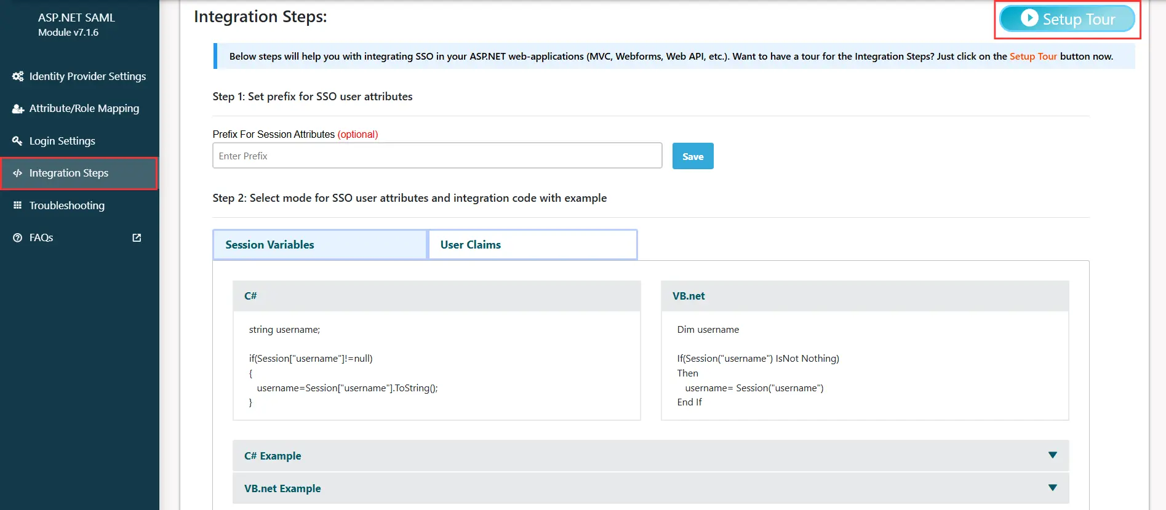
Task: Switch to the User Claims tab
Action: 532,245
